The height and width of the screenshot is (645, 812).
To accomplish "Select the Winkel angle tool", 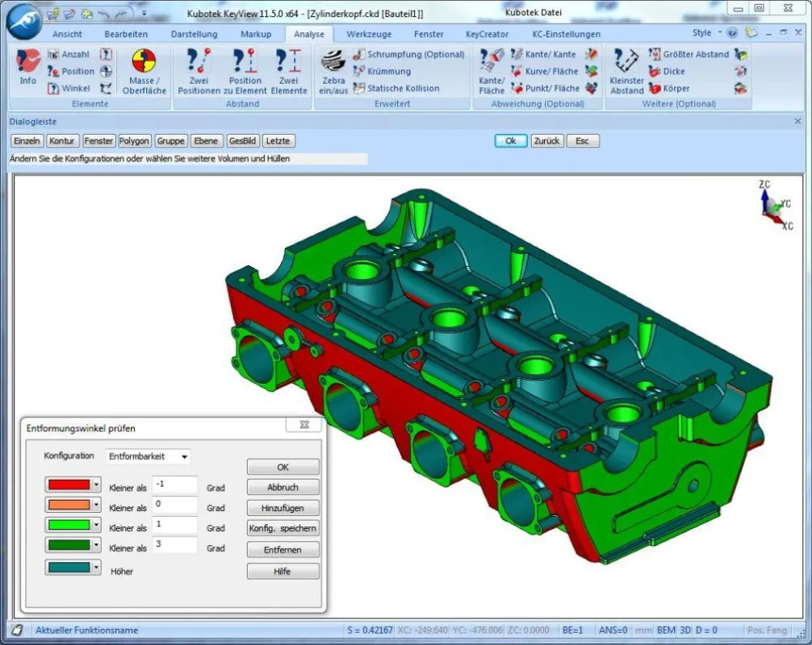I will (69, 89).
